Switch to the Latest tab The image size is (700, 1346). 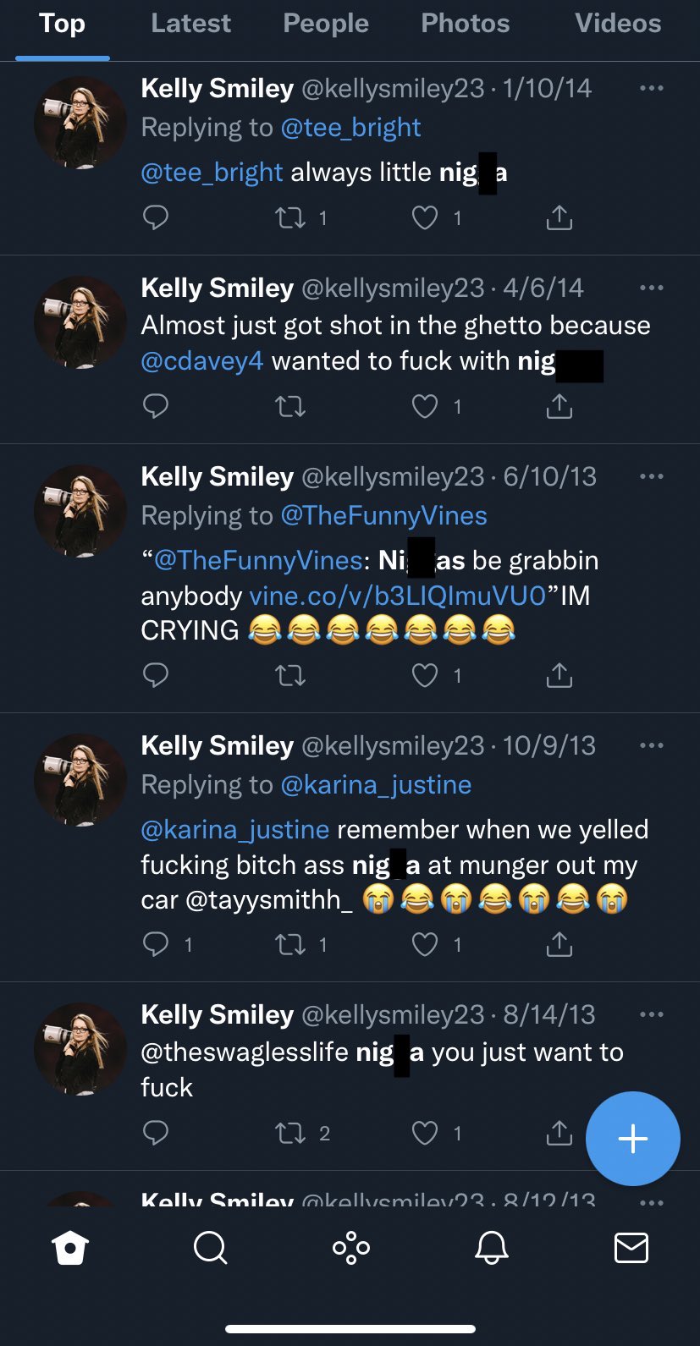190,24
